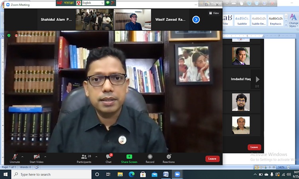299x179 pixels.
Task: Click Words: 0 in Word status bar
Action: tap(26, 167)
